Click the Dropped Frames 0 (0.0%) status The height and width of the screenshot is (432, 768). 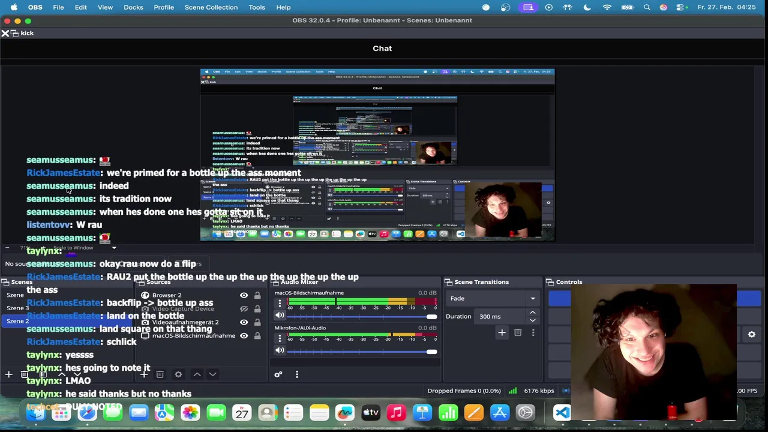click(x=464, y=391)
